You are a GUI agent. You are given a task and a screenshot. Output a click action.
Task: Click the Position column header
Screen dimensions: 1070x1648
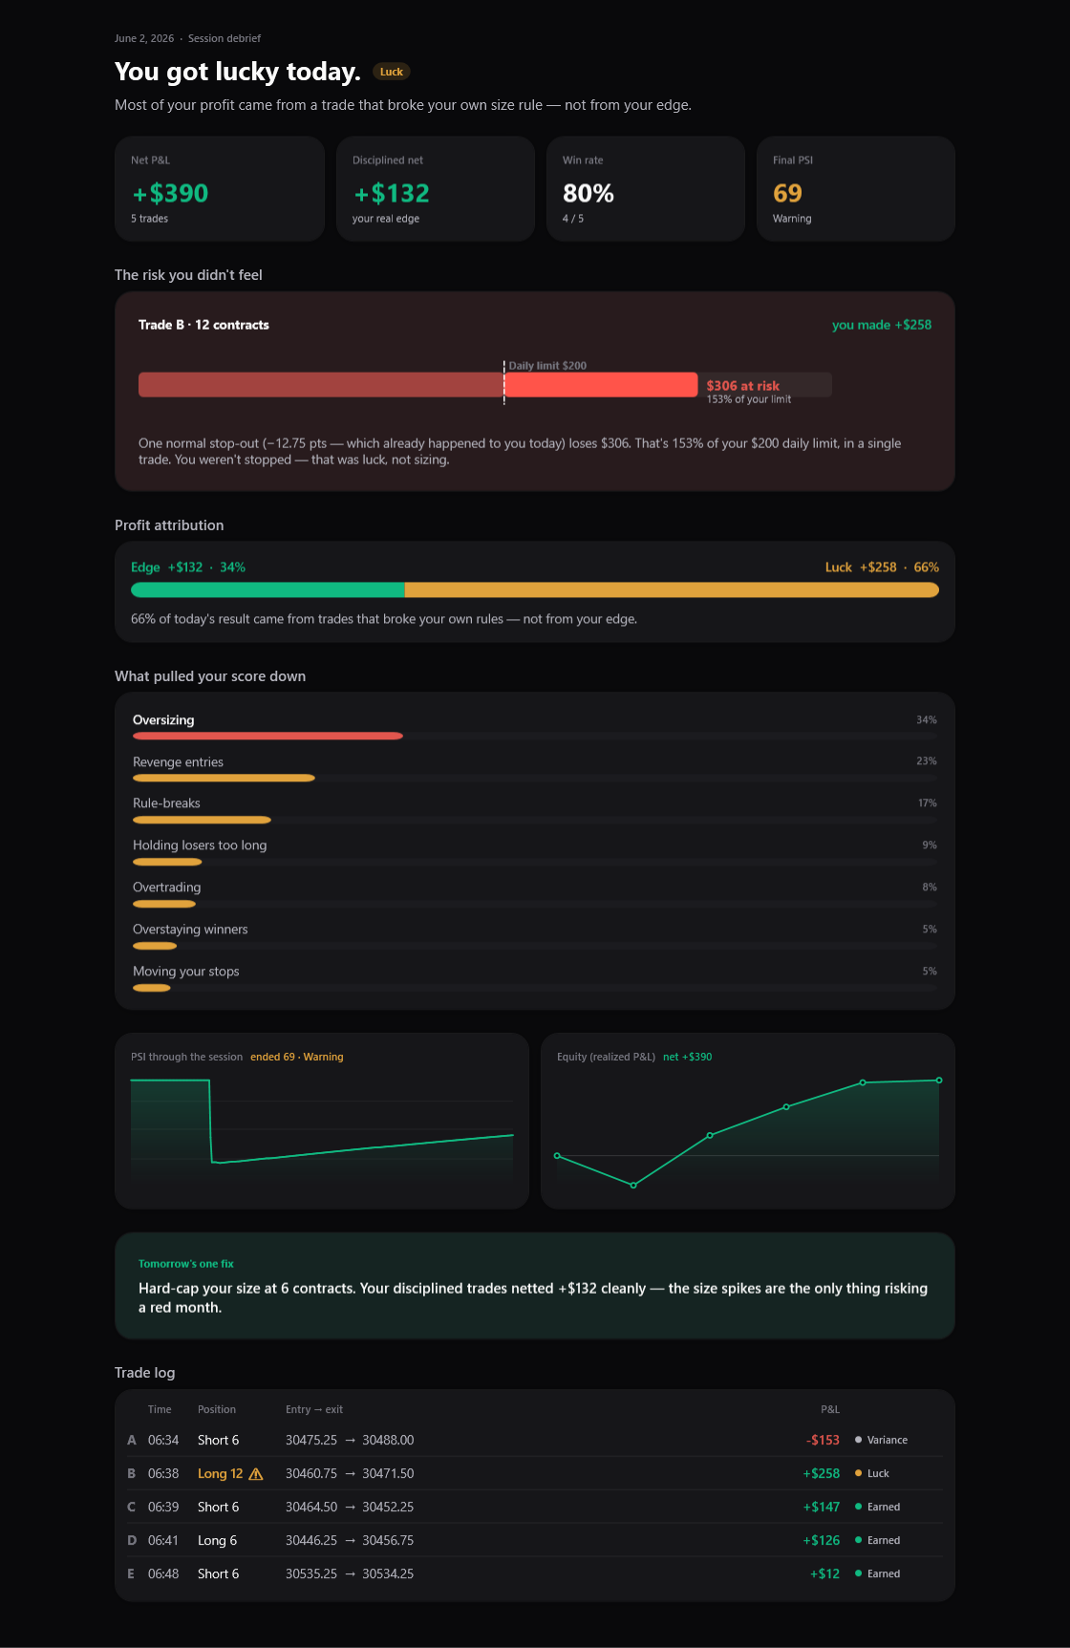217,1409
